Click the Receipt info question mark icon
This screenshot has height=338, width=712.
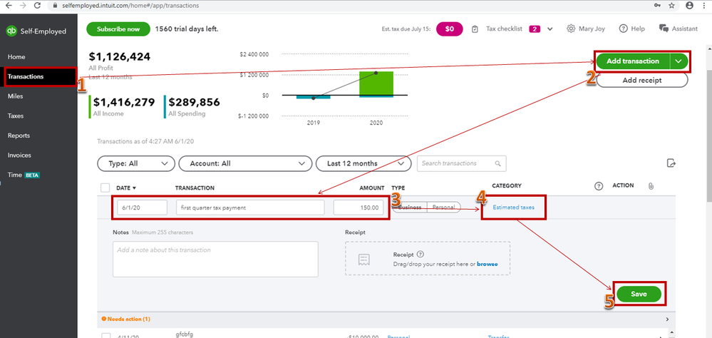point(420,255)
